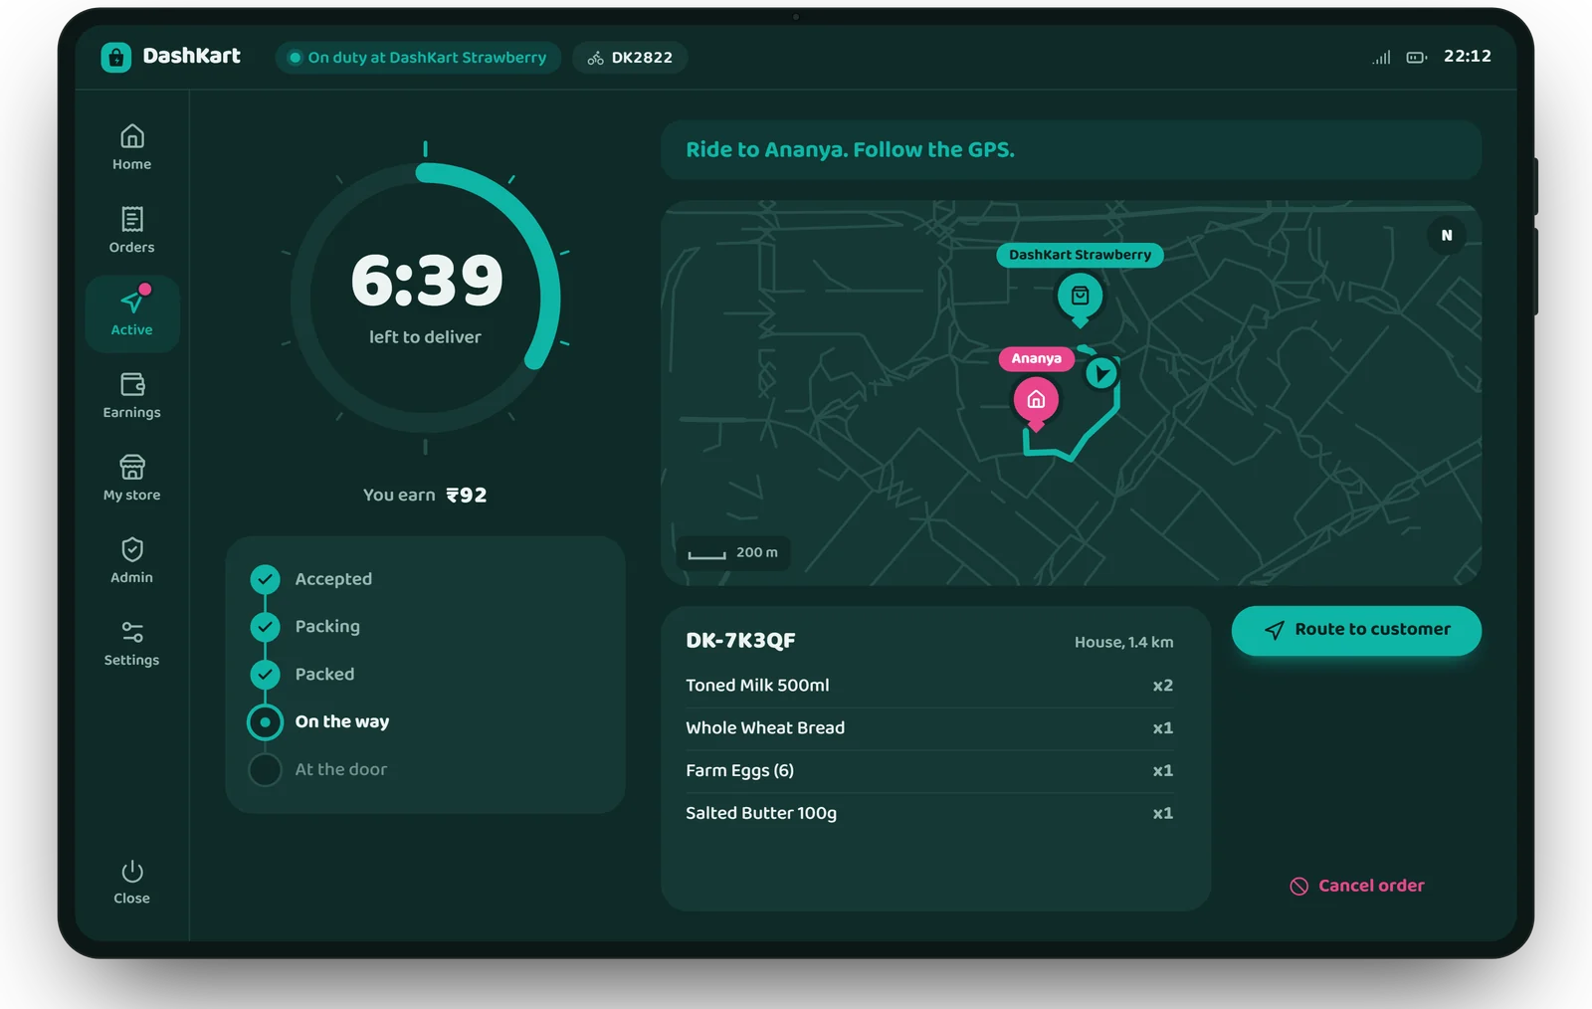Image resolution: width=1592 pixels, height=1009 pixels.
Task: Click the rider position arrow marker
Action: (1100, 373)
